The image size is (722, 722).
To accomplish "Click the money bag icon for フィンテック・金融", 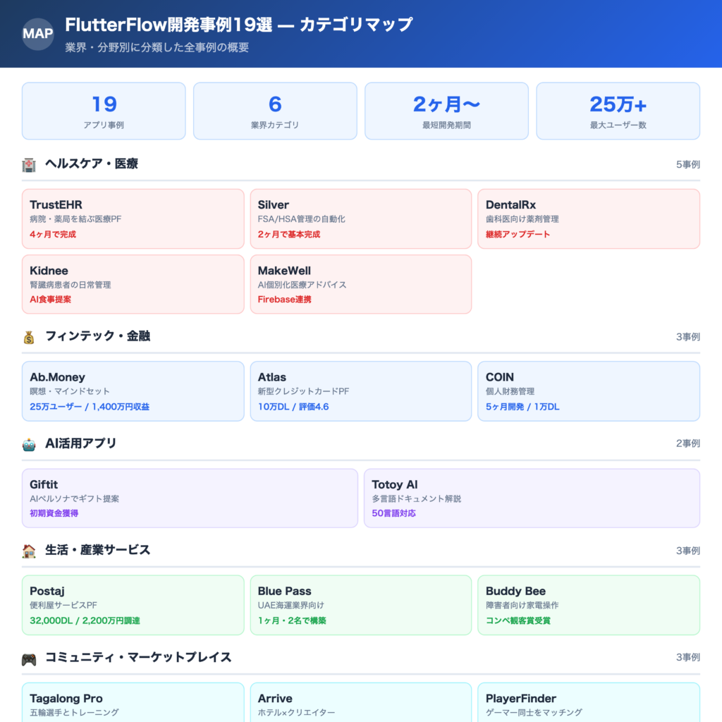I will 27,336.
